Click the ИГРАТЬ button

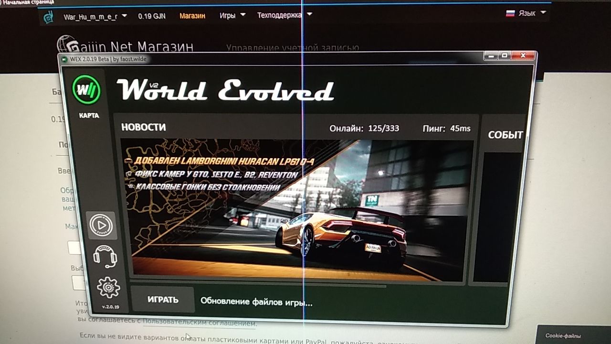pos(163,300)
